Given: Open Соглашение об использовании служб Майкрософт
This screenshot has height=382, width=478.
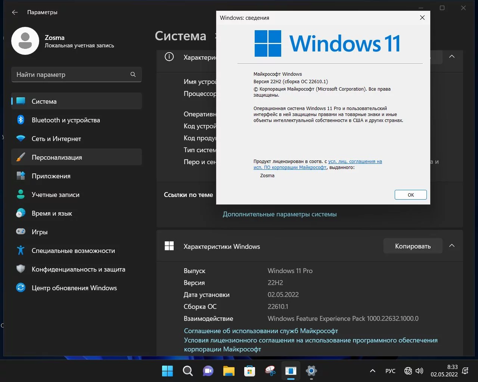Looking at the screenshot, I should point(261,331).
